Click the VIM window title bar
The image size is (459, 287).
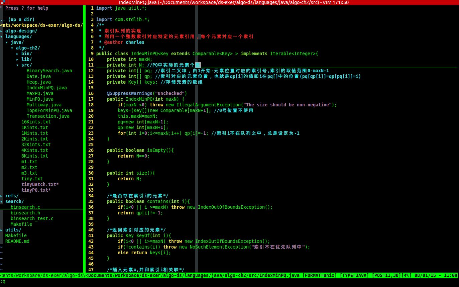pos(229,2)
